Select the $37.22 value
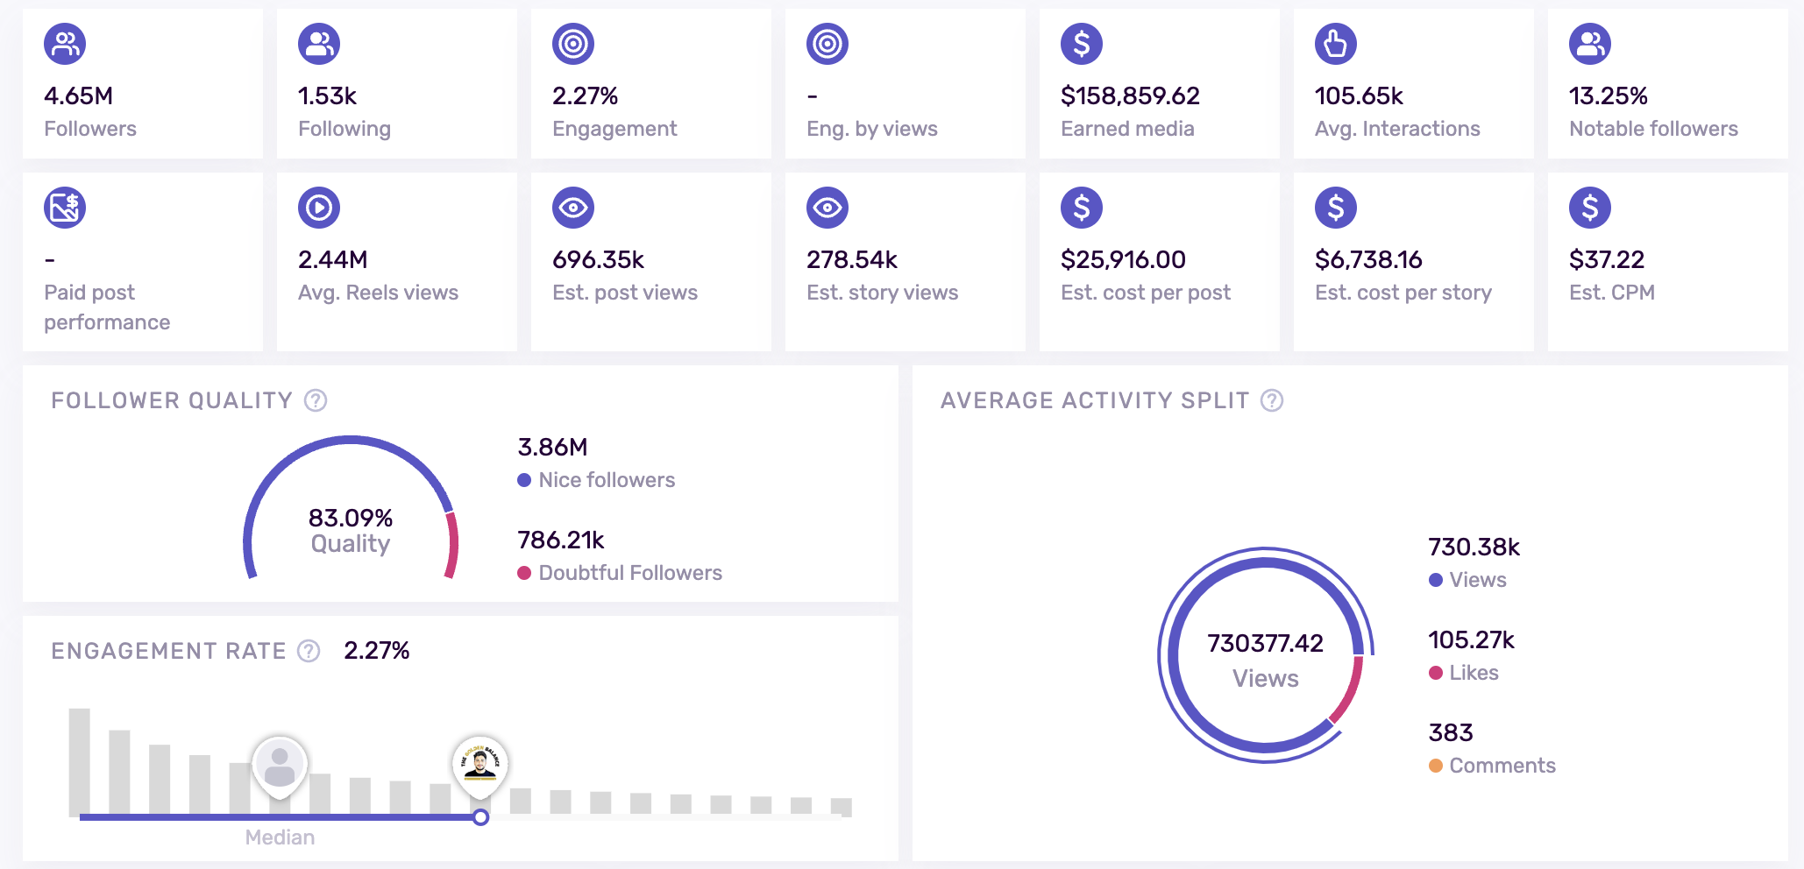 (x=1607, y=259)
